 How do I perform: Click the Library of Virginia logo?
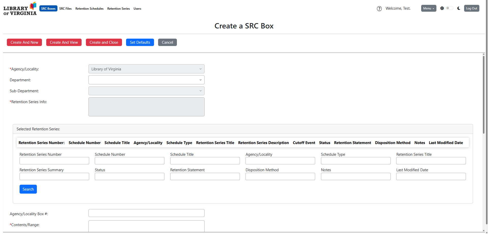pos(20,9)
